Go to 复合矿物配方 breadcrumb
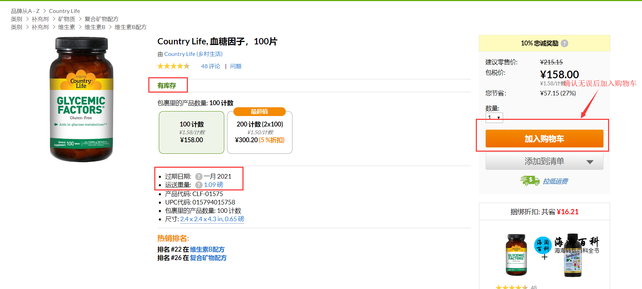Image resolution: width=642 pixels, height=289 pixels. pos(101,19)
